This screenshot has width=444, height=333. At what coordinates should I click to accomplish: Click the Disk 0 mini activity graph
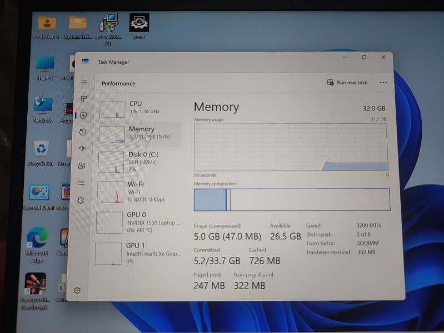(111, 162)
